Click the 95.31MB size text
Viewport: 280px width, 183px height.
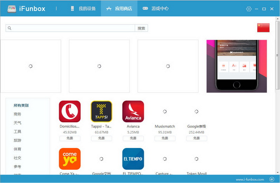pos(164,133)
